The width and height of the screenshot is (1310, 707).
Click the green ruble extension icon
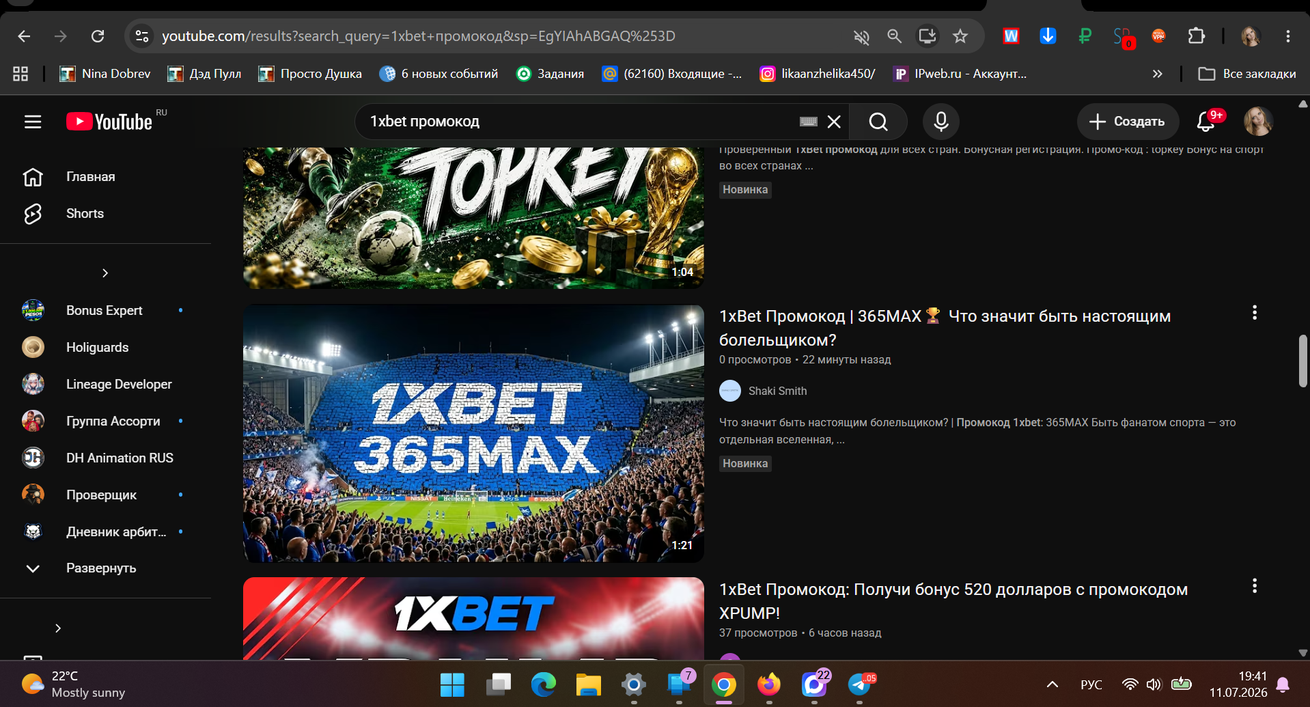[1085, 36]
